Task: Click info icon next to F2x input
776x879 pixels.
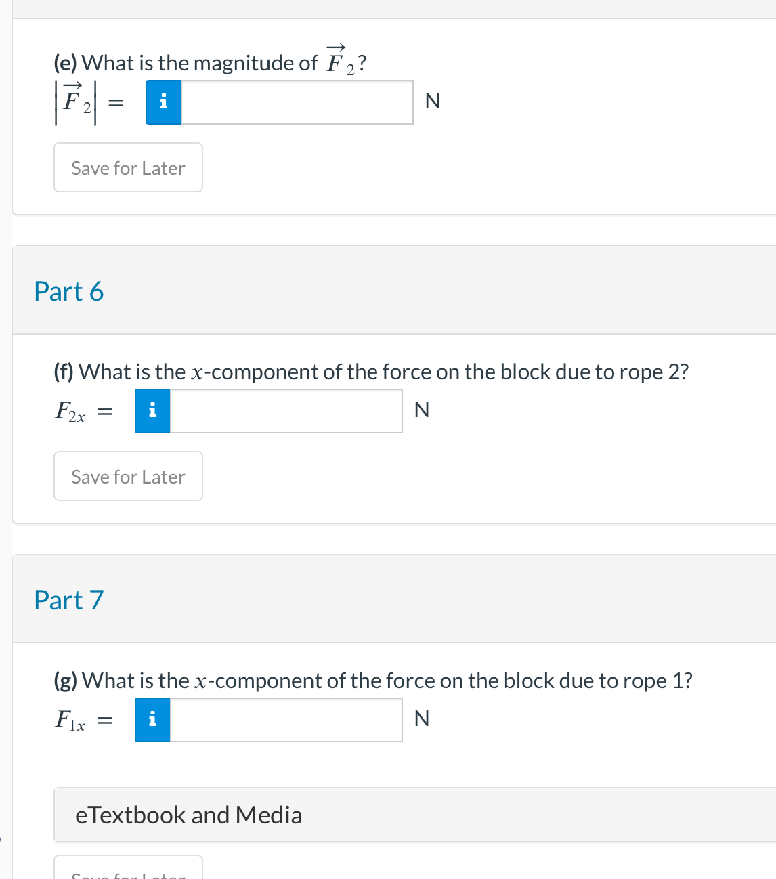Action: pyautogui.click(x=152, y=411)
